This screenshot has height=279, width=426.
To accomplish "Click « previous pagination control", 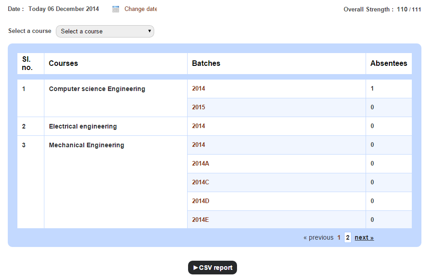I will tap(319, 237).
